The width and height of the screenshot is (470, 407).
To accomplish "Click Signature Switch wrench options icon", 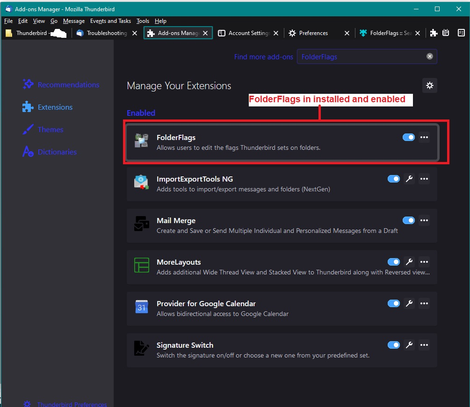I will [x=409, y=345].
